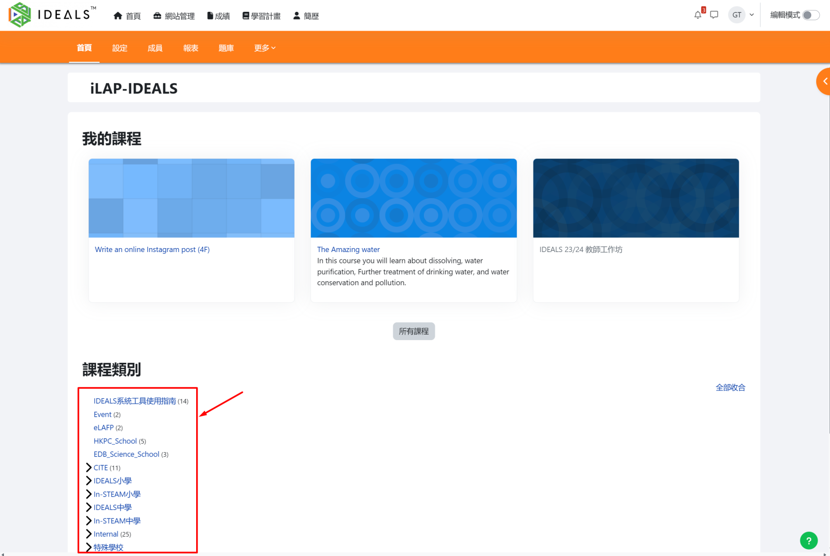Image resolution: width=830 pixels, height=556 pixels.
Task: Open Write an online Instagram post course link
Action: click(152, 250)
